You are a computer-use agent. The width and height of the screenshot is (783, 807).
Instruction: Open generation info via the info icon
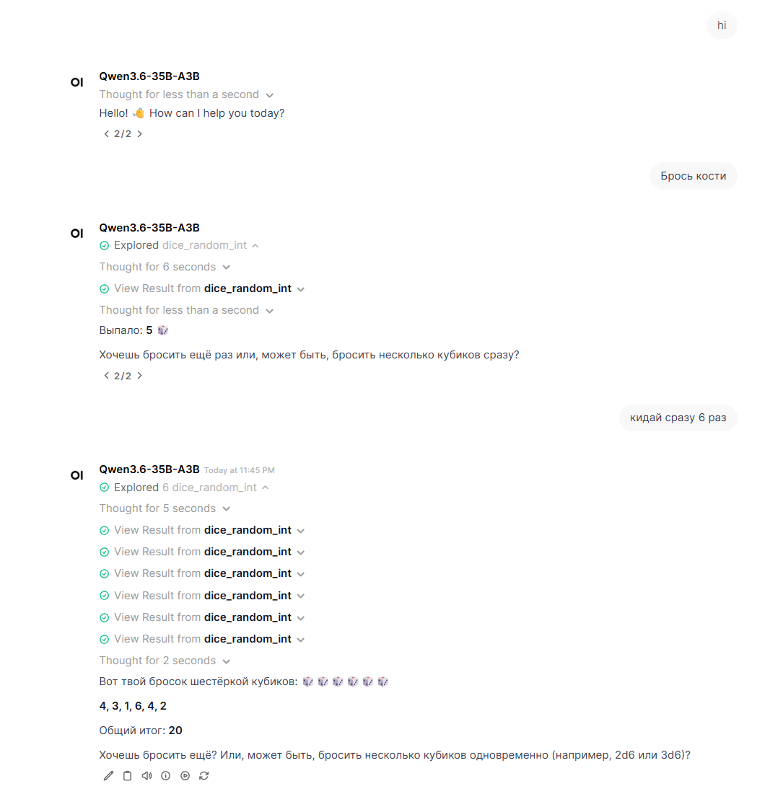166,775
